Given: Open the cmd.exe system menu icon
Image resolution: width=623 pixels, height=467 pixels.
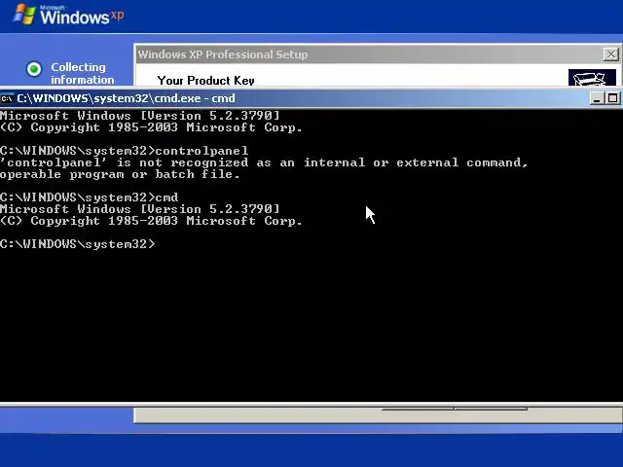Looking at the screenshot, I should coord(7,98).
